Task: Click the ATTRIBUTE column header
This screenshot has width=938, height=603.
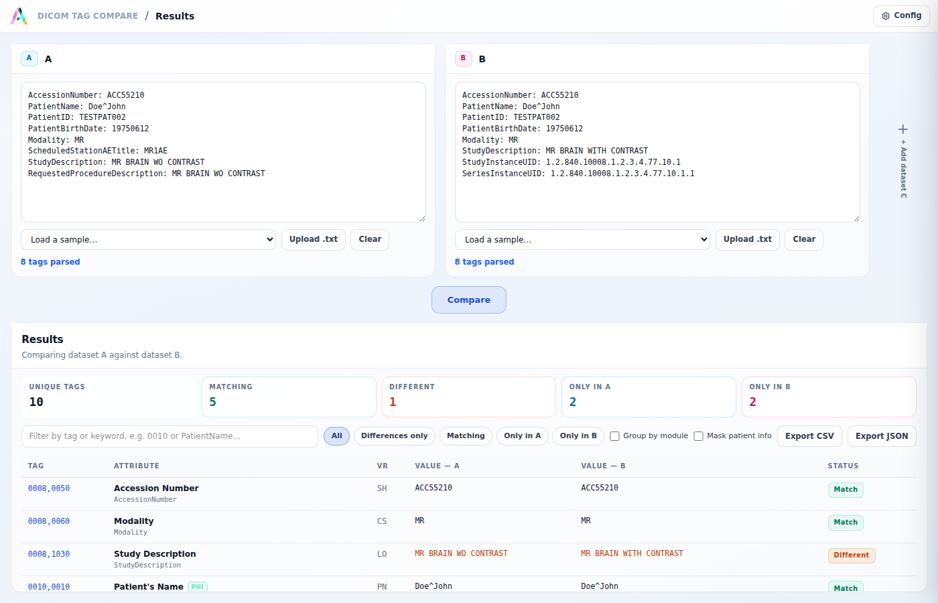Action: [137, 466]
